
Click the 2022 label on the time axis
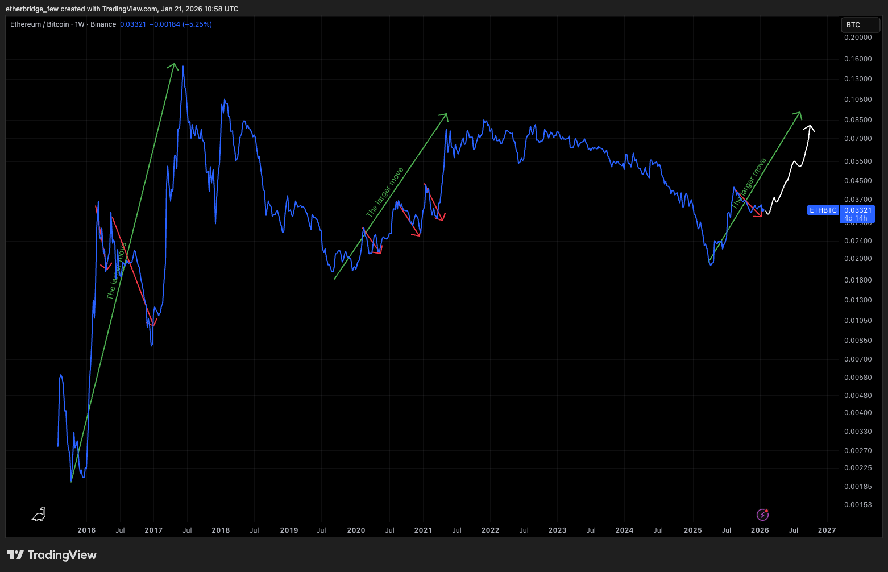coord(490,530)
